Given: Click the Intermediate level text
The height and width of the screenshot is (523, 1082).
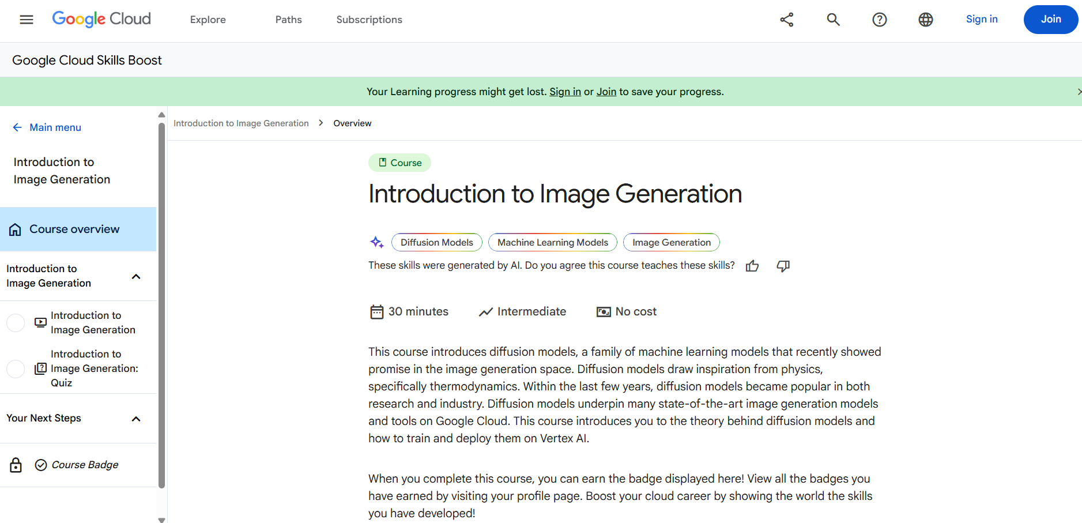Looking at the screenshot, I should point(531,311).
